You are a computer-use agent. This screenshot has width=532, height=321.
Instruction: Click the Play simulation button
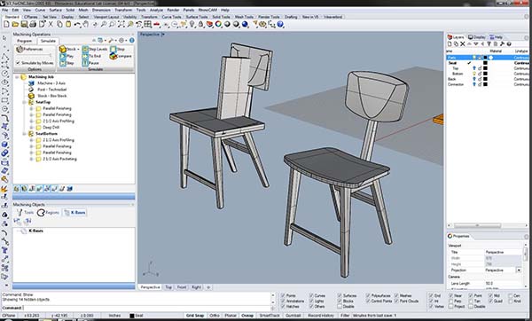[x=66, y=56]
